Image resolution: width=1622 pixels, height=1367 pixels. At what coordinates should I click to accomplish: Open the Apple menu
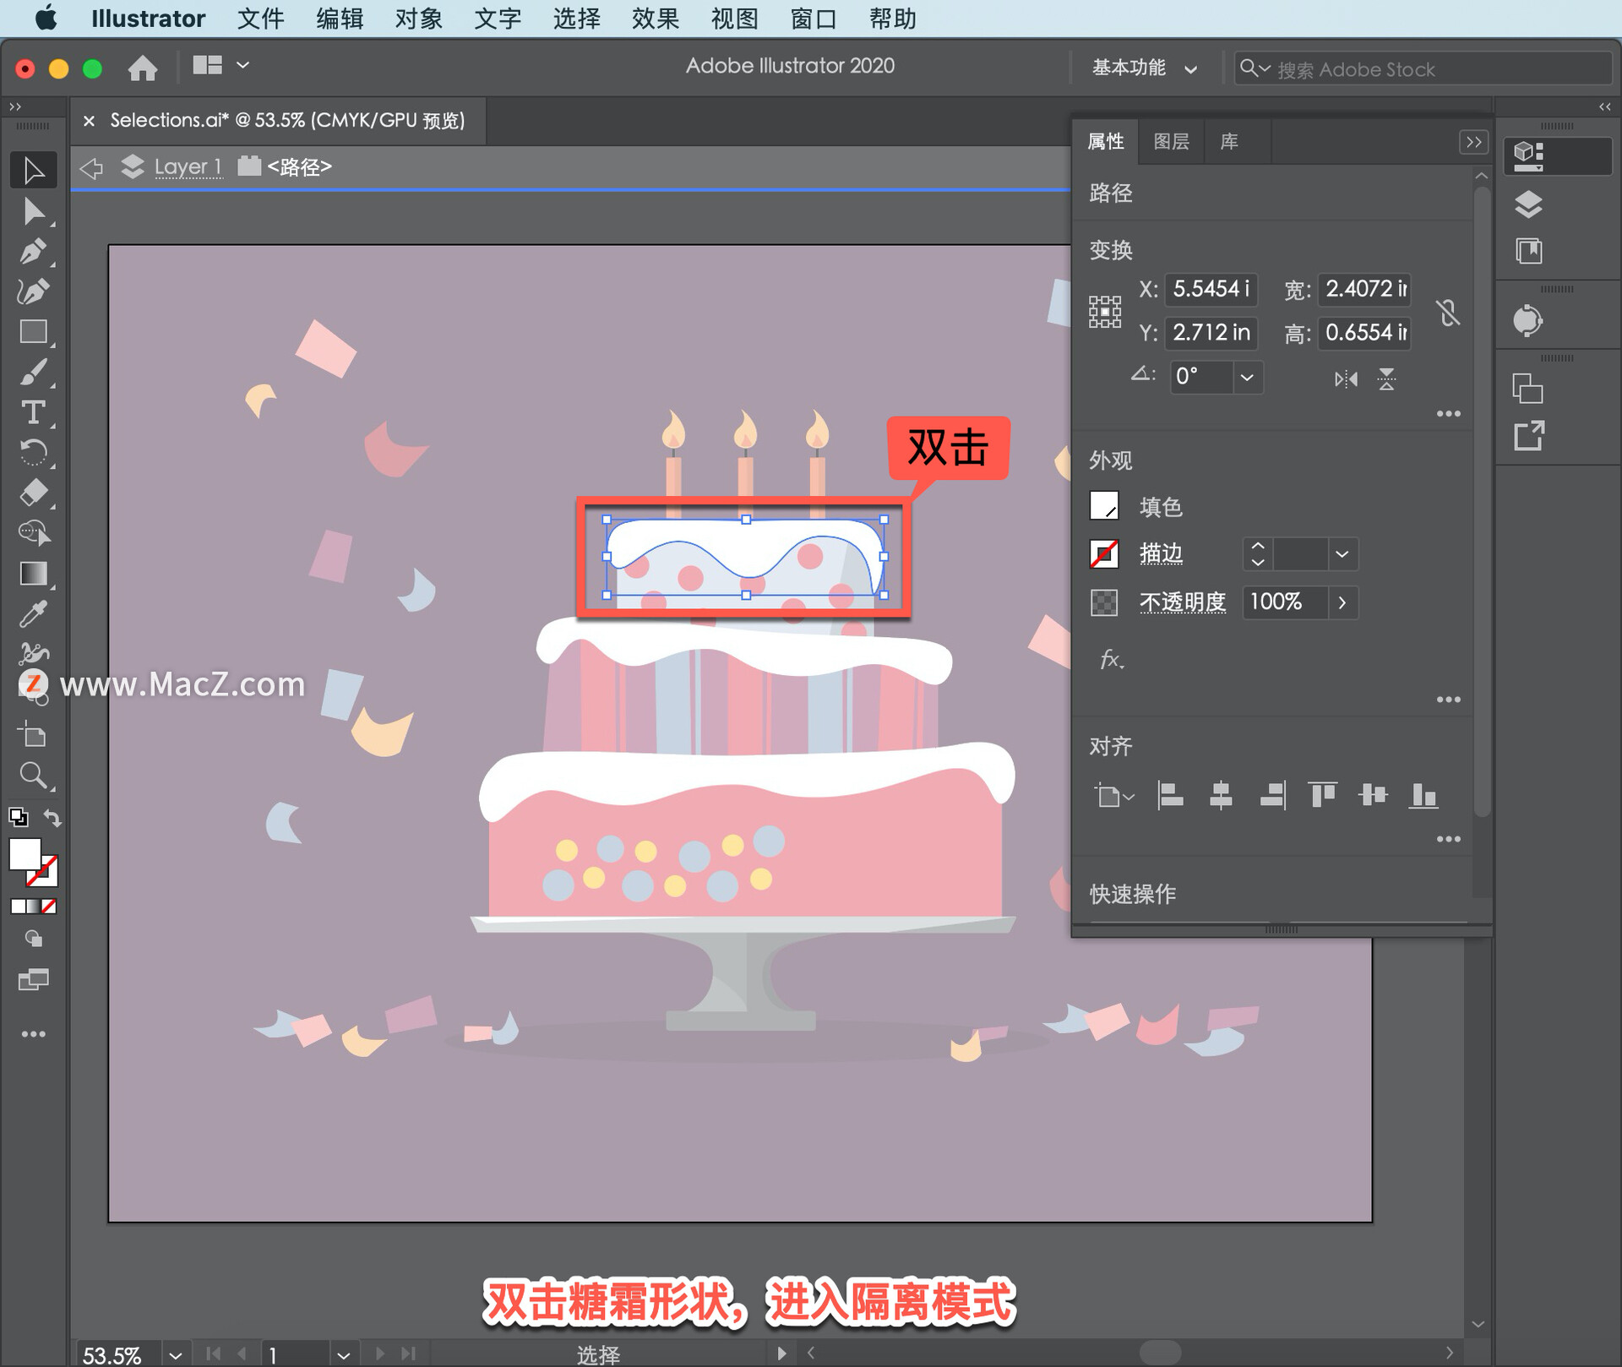[46, 18]
